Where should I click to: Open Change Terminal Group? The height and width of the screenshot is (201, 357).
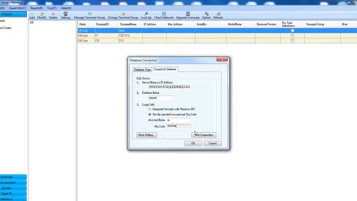(x=123, y=16)
